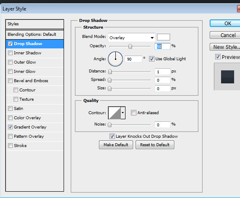
Task: Click the Reset to Default button
Action: (x=155, y=145)
